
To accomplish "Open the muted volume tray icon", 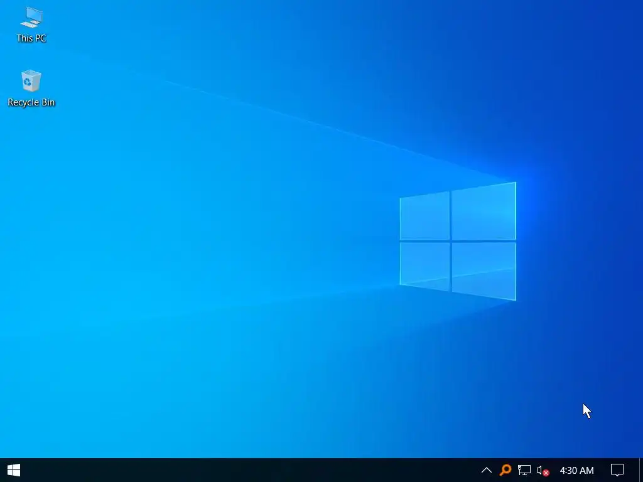I will coord(543,471).
